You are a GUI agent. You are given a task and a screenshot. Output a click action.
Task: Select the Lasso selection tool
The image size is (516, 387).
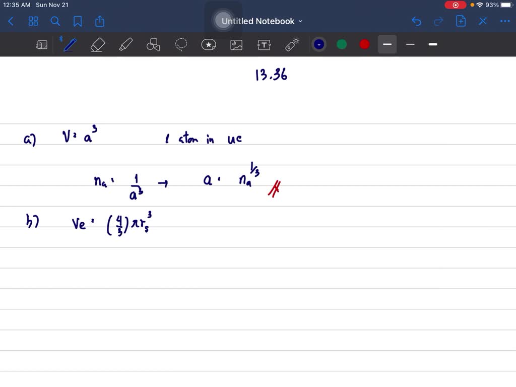pos(181,44)
